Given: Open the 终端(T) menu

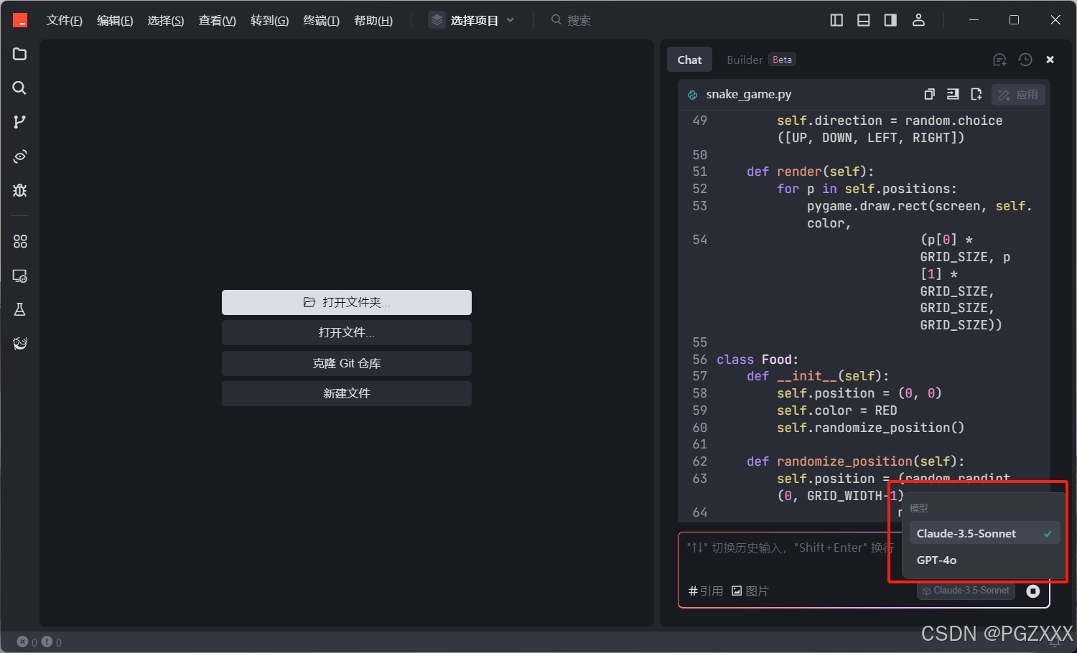Looking at the screenshot, I should click(x=321, y=20).
